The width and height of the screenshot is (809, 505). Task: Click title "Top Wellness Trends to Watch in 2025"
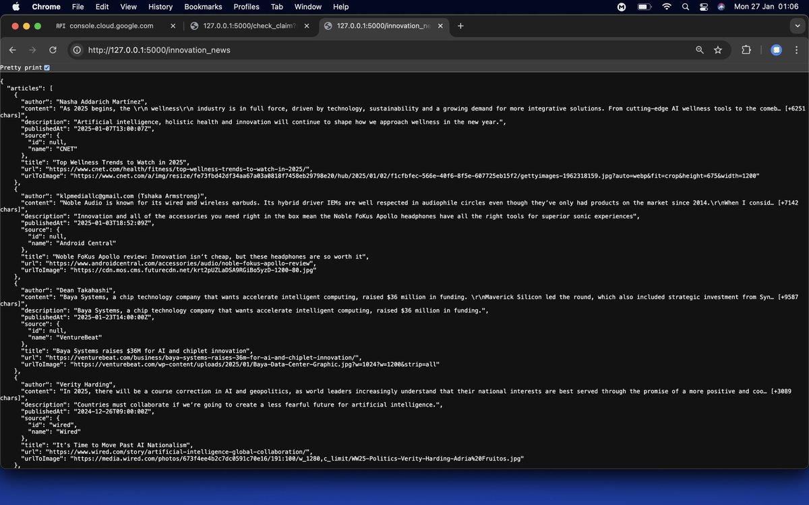coord(121,162)
